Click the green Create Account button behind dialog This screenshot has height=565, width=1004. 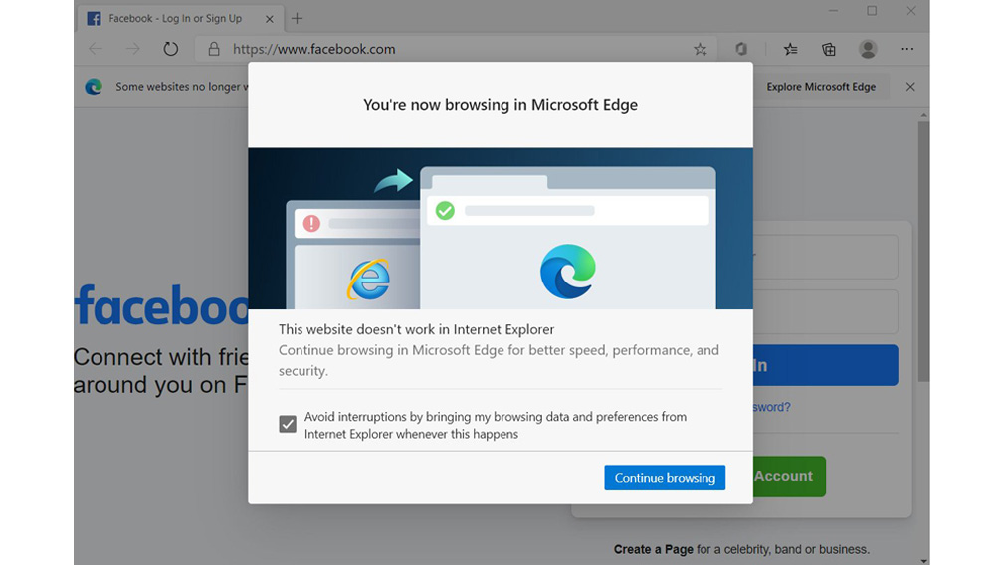point(789,476)
